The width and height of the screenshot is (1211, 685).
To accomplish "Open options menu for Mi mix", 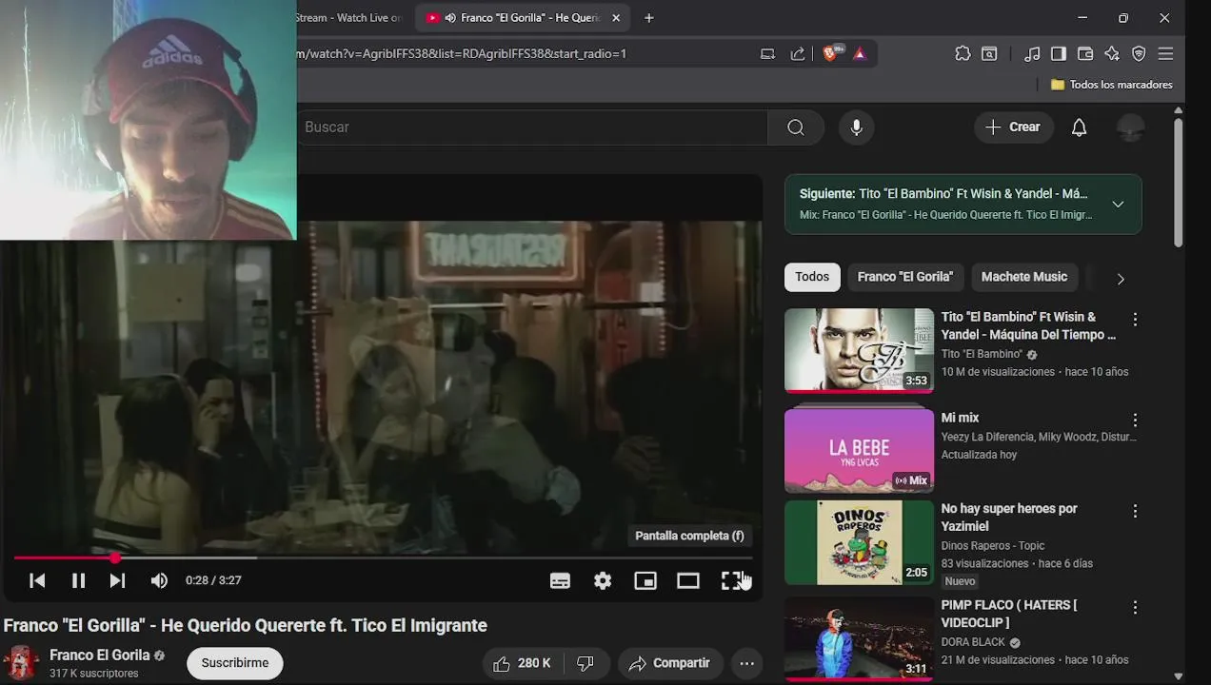I will (1135, 420).
